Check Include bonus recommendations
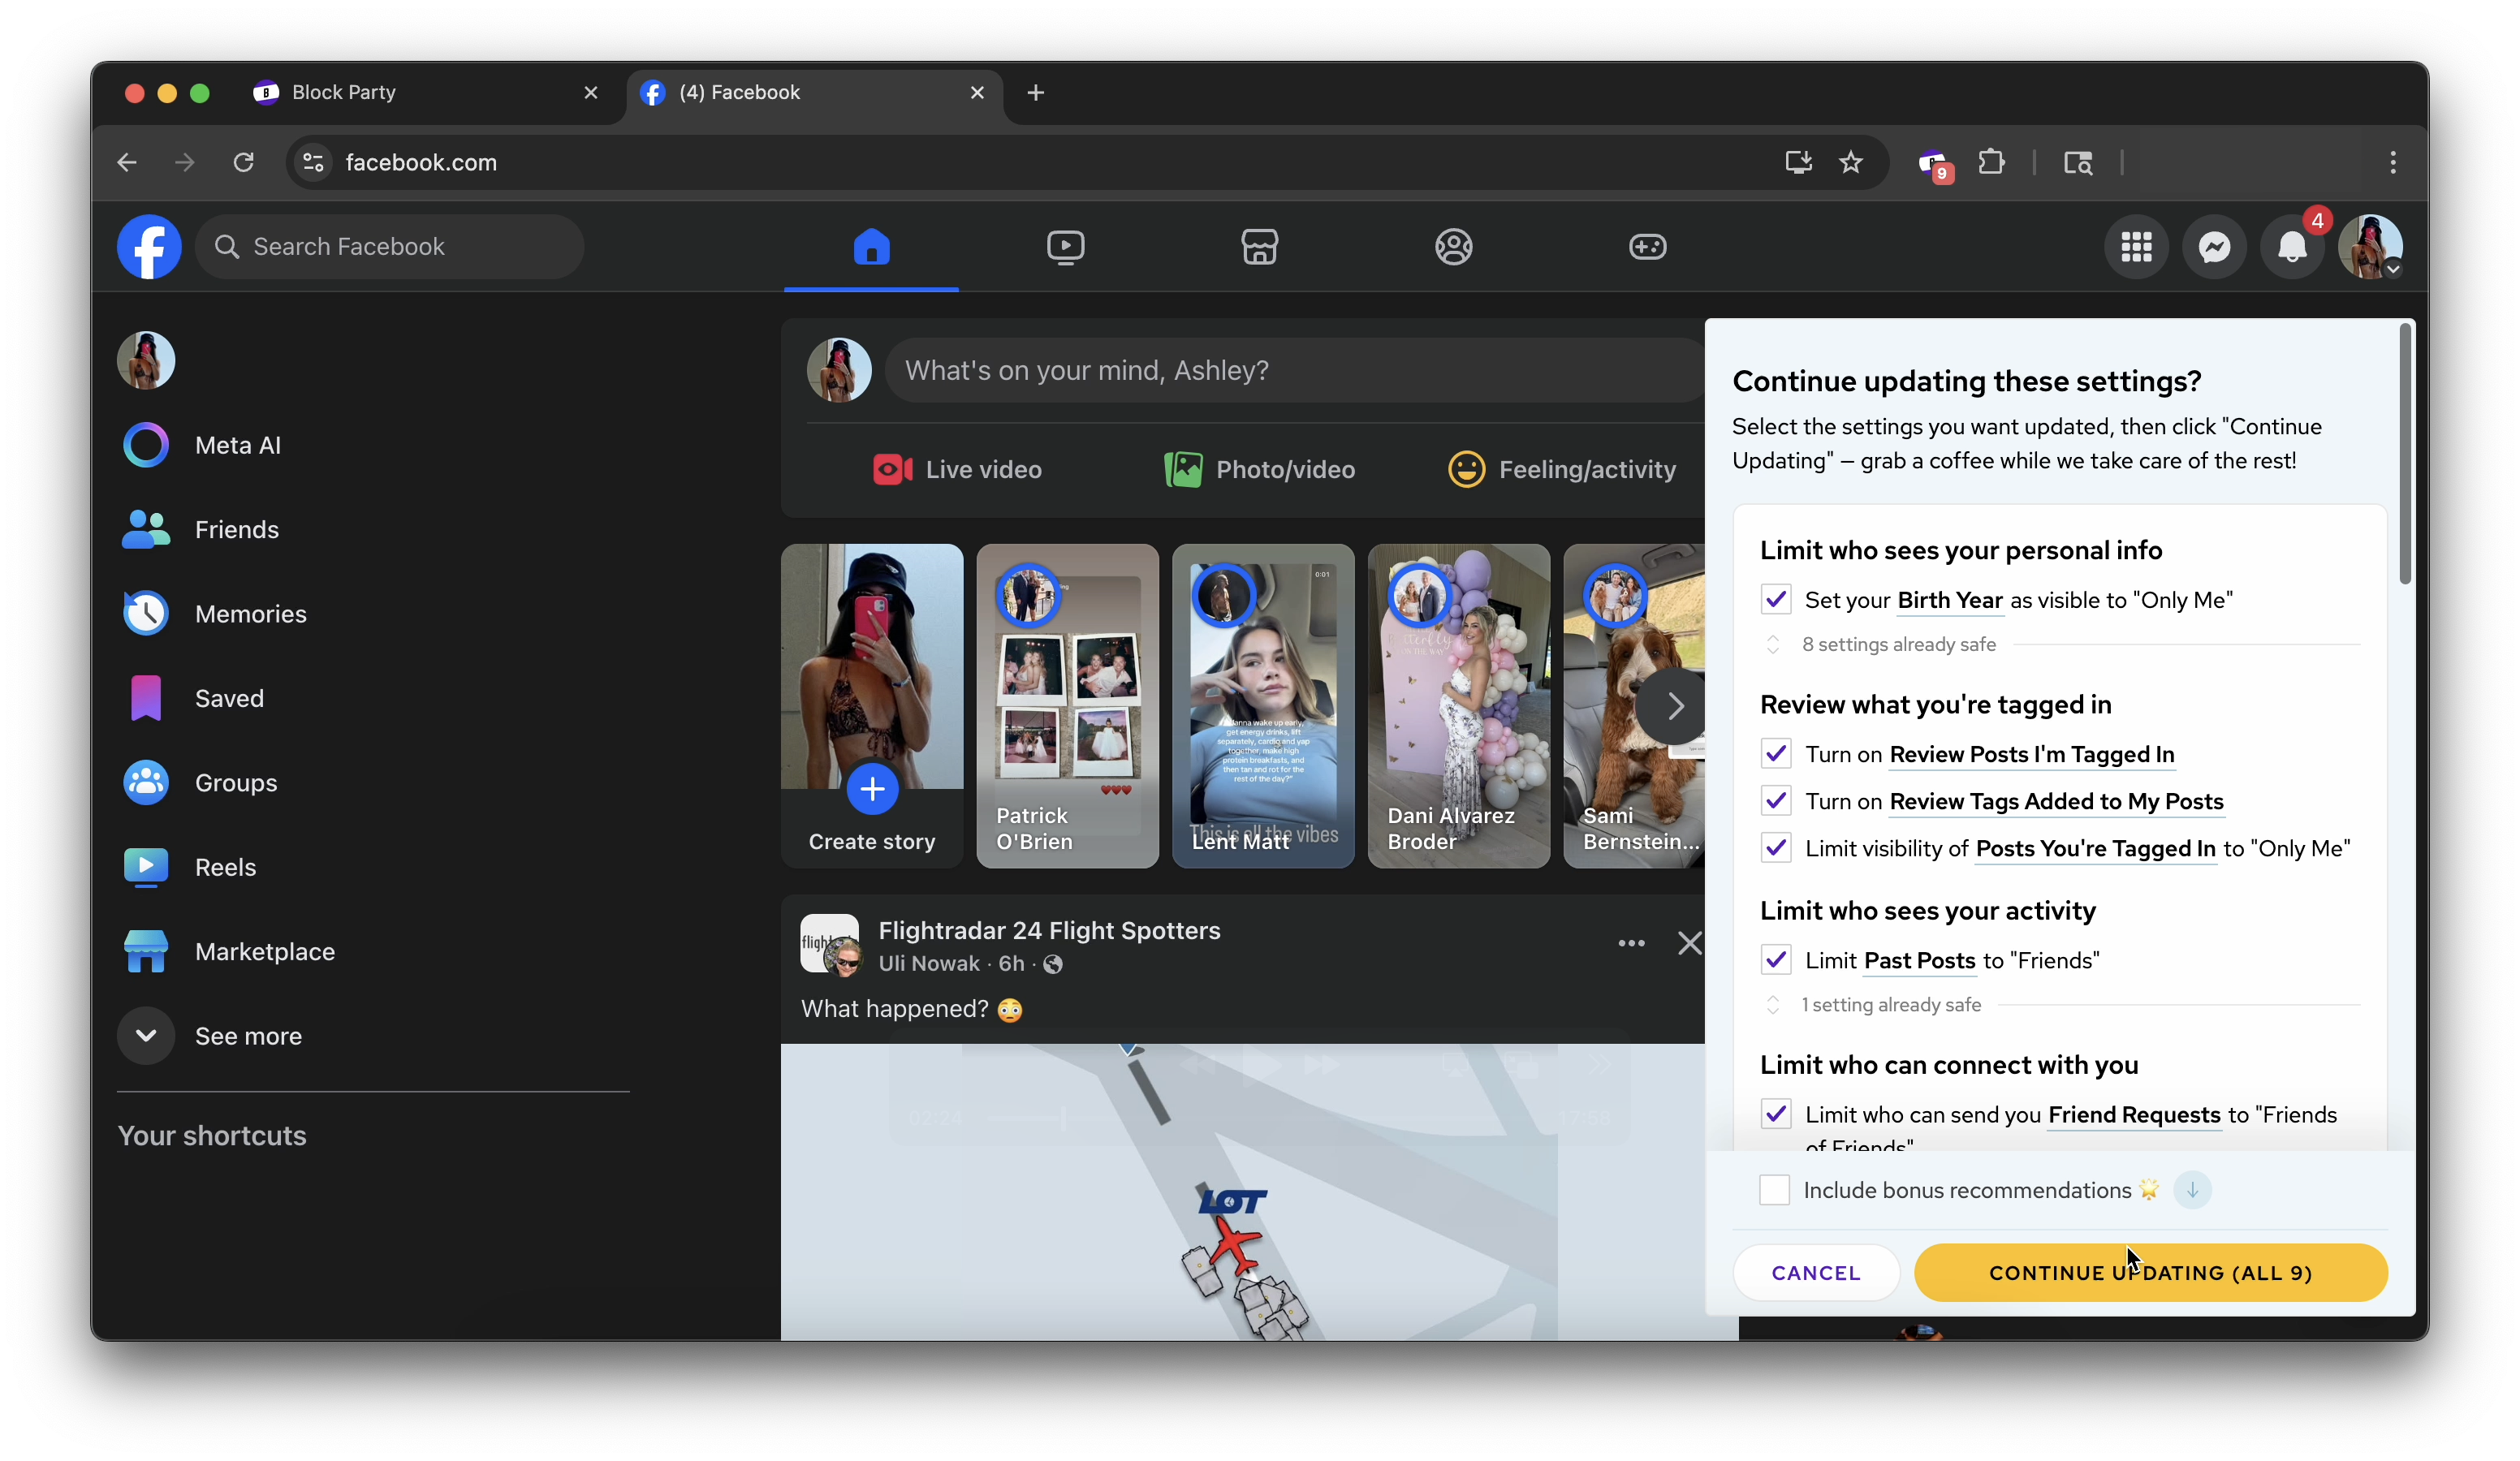The image size is (2520, 1461). 1774,1189
